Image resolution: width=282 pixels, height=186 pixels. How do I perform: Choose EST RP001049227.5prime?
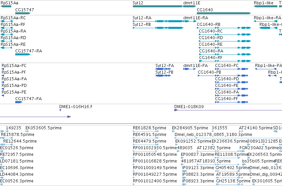pyautogui.click(x=155, y=175)
